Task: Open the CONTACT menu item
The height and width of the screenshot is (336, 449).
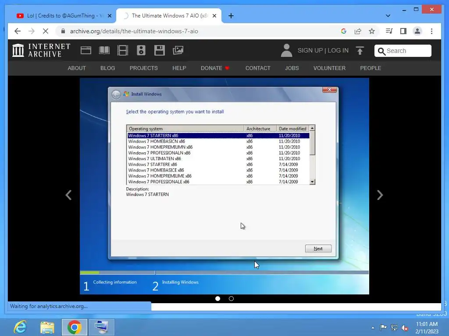Action: pos(258,68)
